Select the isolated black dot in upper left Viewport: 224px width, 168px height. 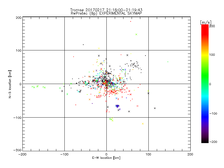83,45
